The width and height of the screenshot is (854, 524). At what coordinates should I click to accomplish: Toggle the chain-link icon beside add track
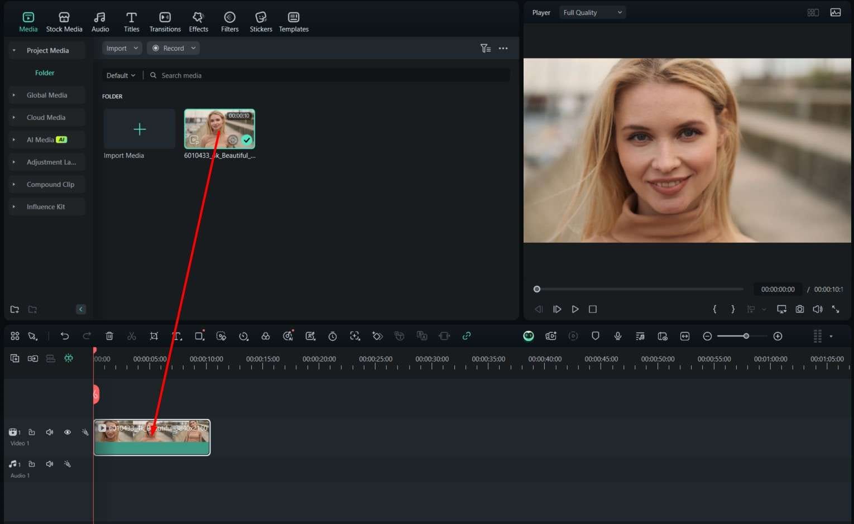tap(33, 358)
